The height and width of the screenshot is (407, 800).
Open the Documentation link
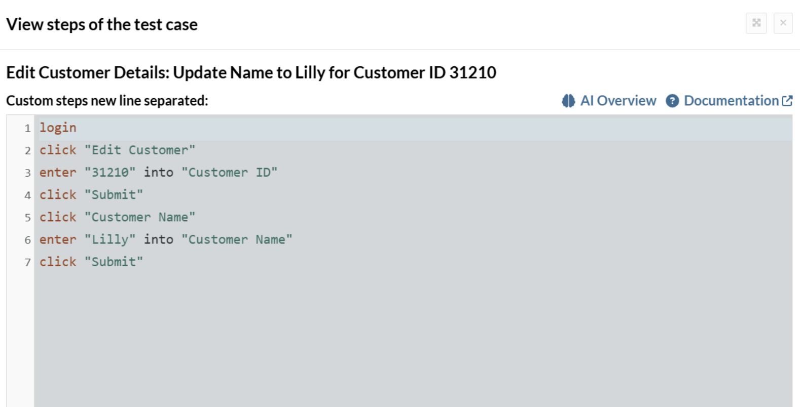pos(731,101)
